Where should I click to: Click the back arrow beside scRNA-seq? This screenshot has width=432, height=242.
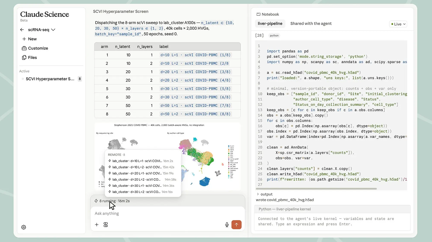tap(22, 30)
